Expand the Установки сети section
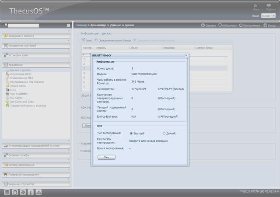Screen dimensions: 280x197 36,55
